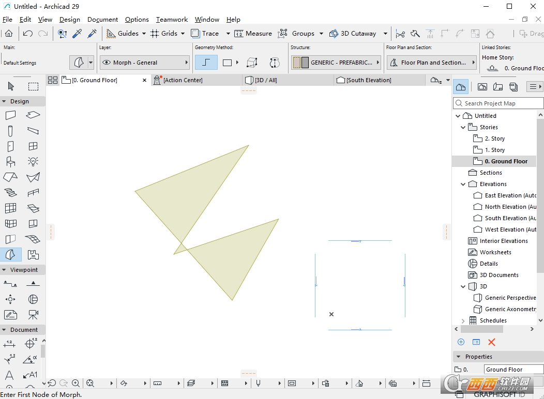Open the Teamwork menu

pos(172,20)
